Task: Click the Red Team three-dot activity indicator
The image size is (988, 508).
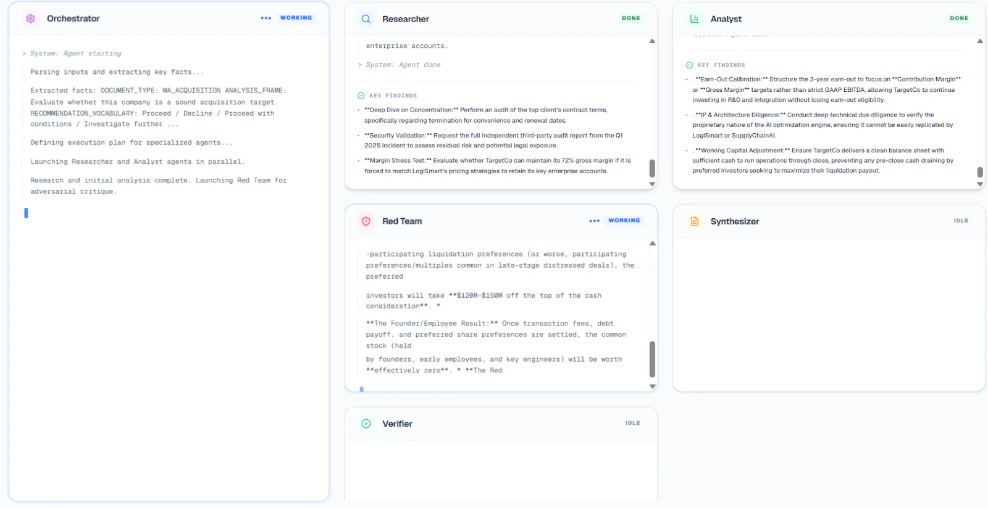Action: pyautogui.click(x=595, y=221)
